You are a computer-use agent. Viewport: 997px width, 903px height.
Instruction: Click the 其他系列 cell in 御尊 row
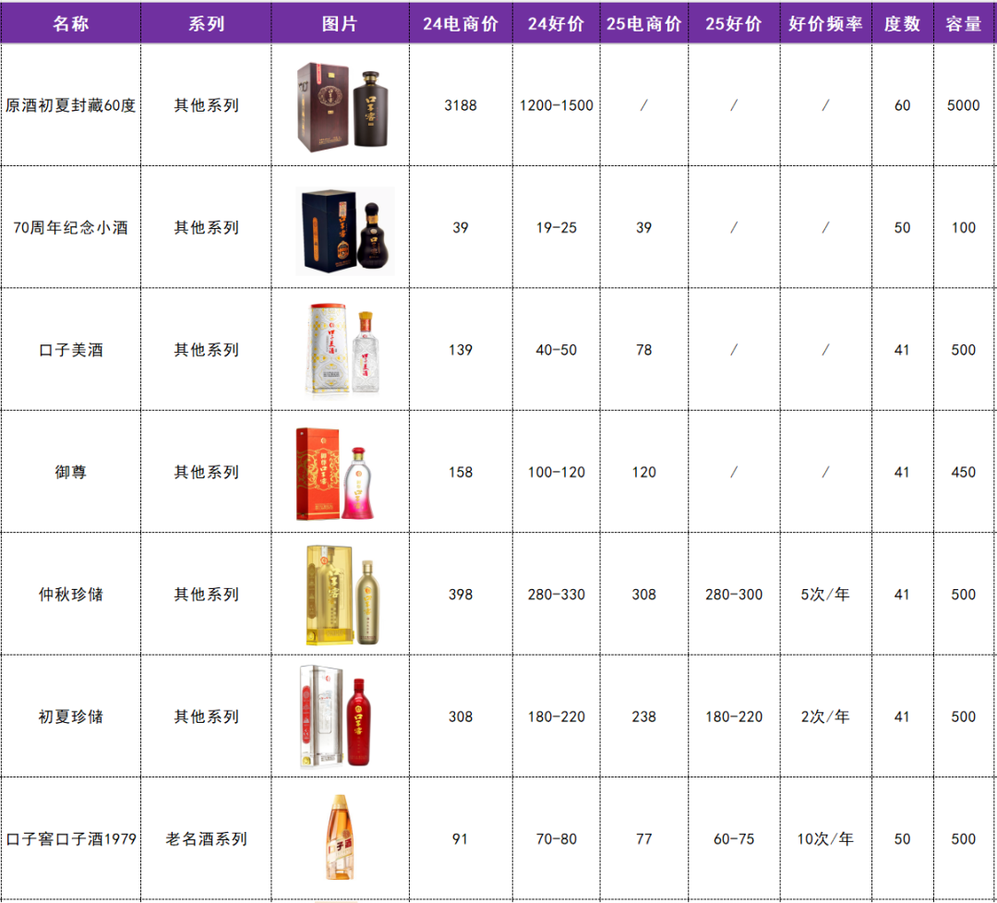pos(206,472)
